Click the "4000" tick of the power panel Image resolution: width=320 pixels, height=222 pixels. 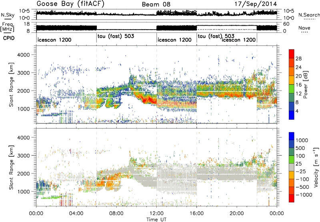(x=23, y=55)
